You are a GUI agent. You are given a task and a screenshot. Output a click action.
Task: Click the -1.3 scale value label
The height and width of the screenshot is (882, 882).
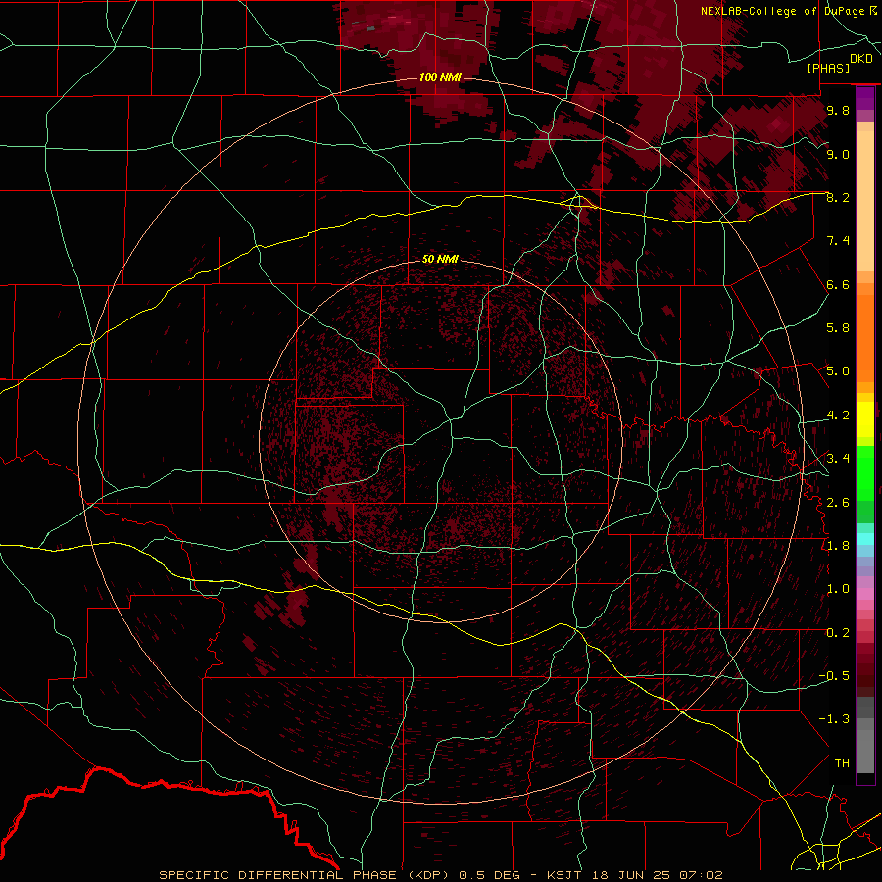point(834,719)
